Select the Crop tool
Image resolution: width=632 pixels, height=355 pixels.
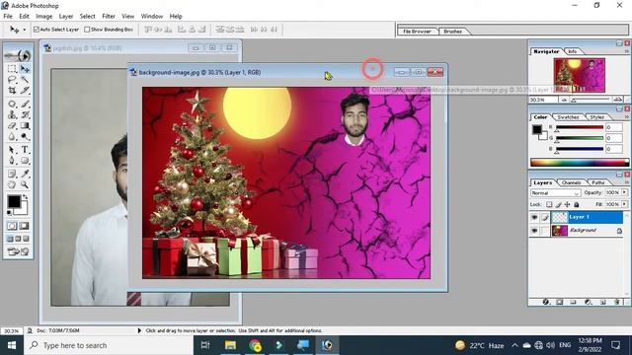pos(12,90)
